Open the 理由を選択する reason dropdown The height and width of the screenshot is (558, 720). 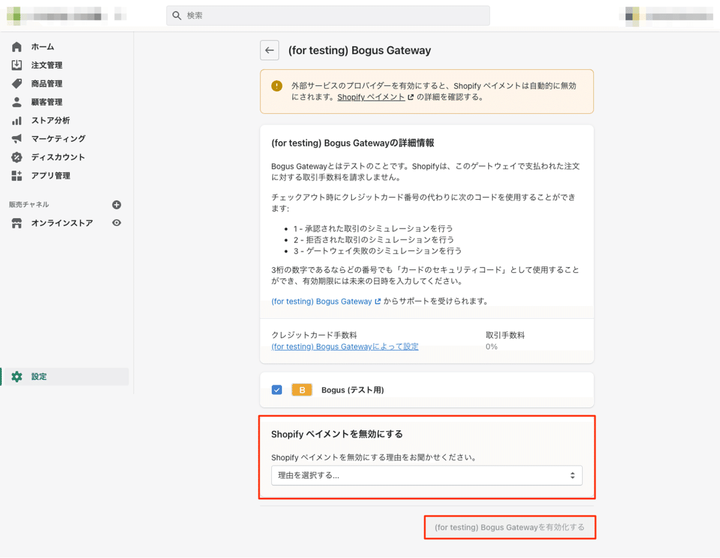point(427,475)
